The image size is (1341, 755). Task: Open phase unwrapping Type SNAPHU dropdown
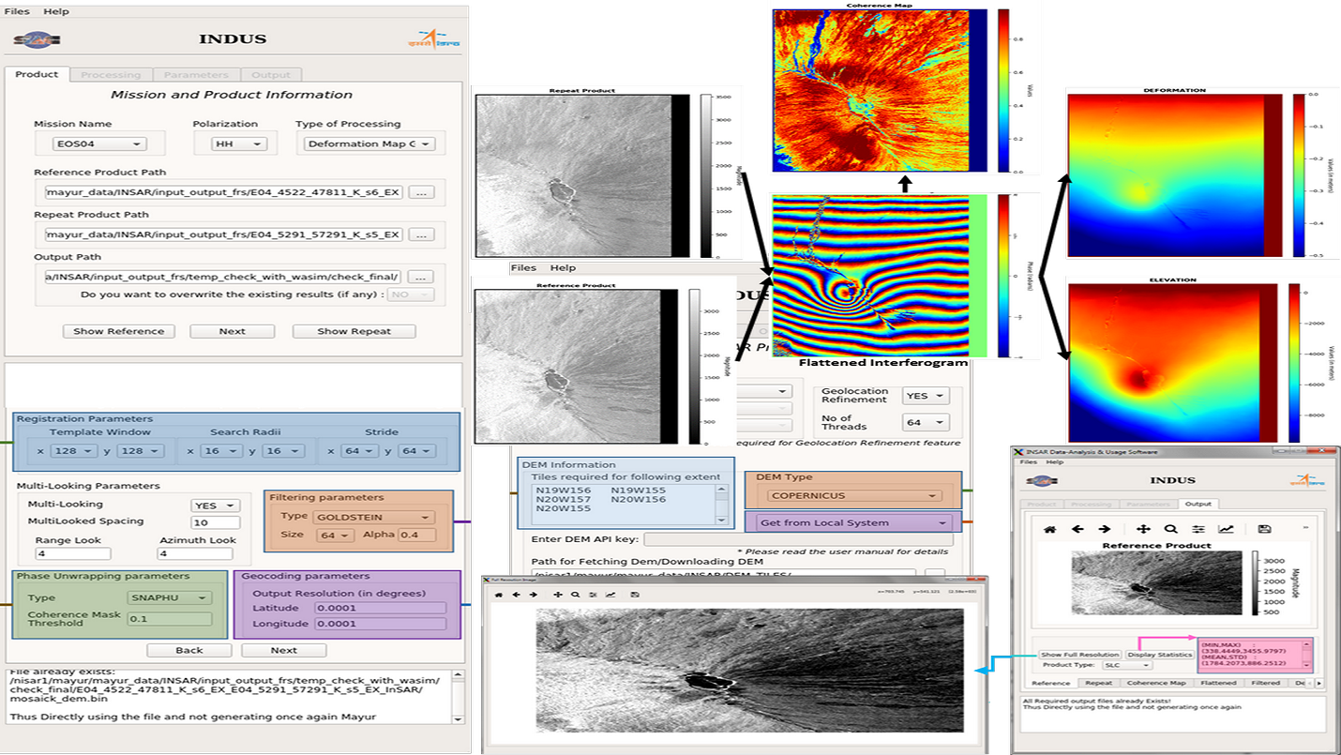point(169,597)
